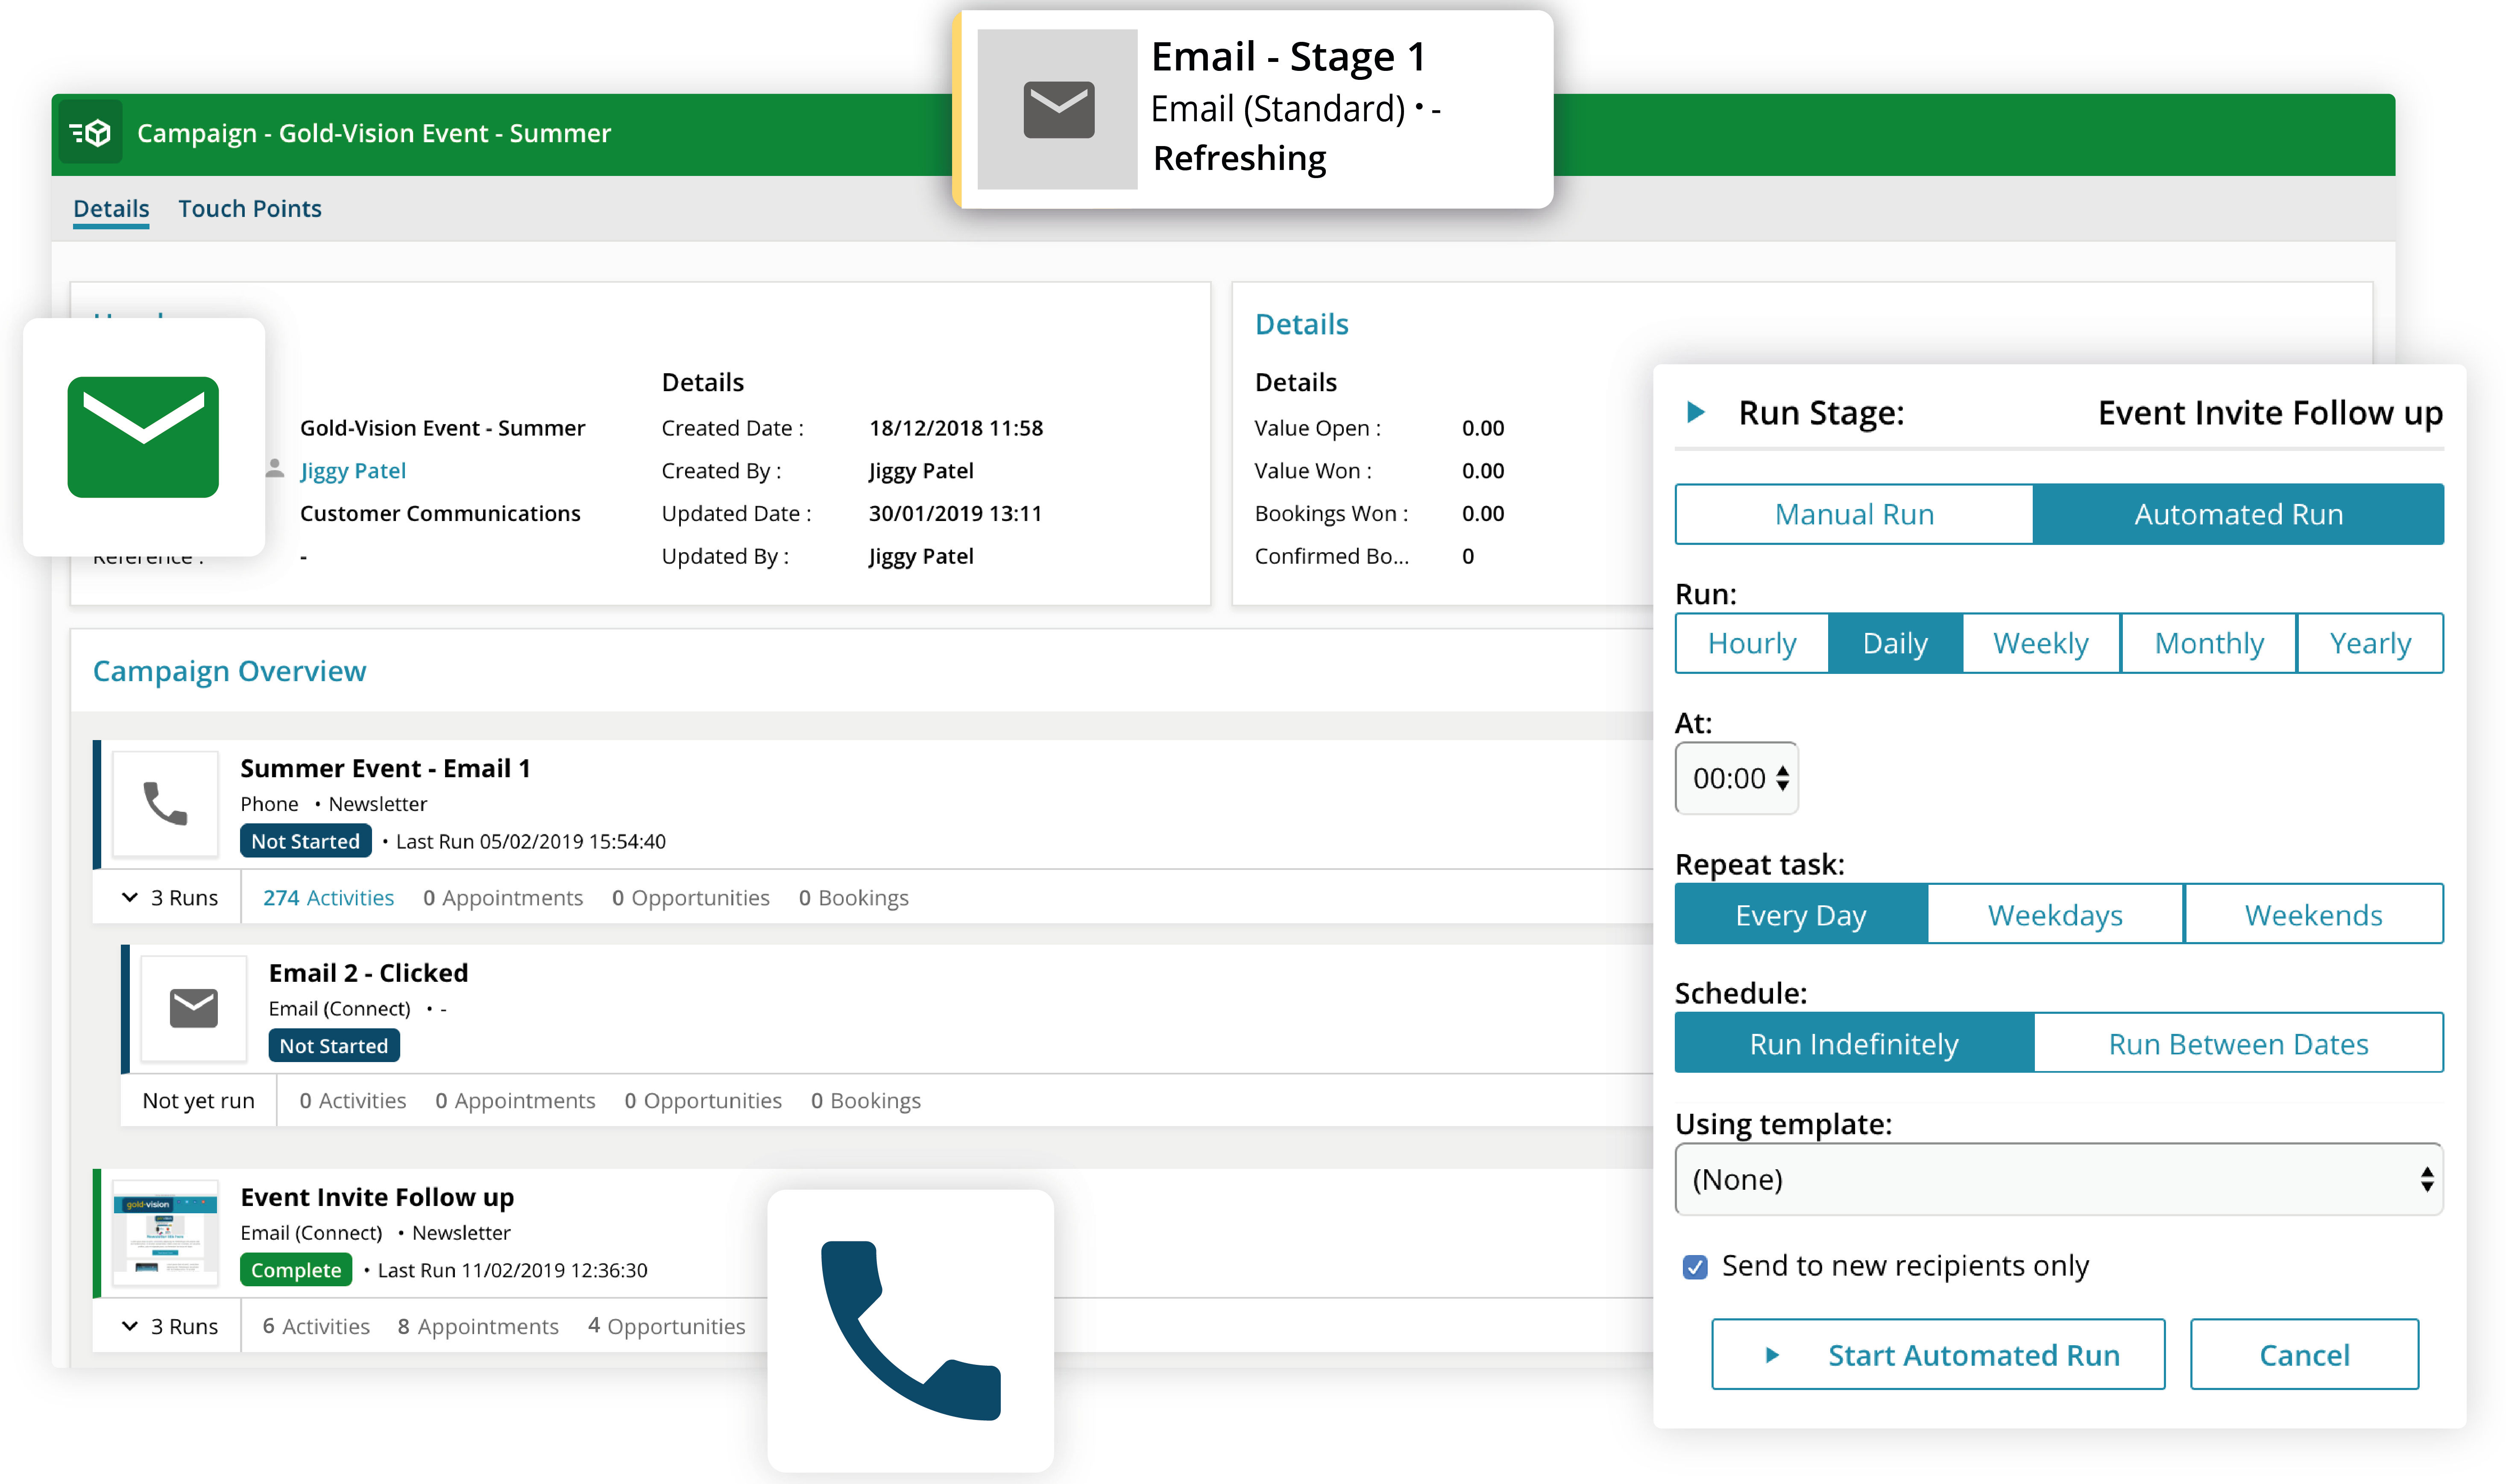
Task: Click the large green envelope icon
Action: (143, 437)
